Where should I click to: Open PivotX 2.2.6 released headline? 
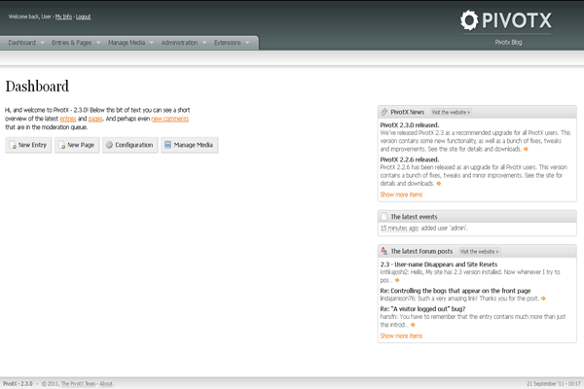(410, 159)
